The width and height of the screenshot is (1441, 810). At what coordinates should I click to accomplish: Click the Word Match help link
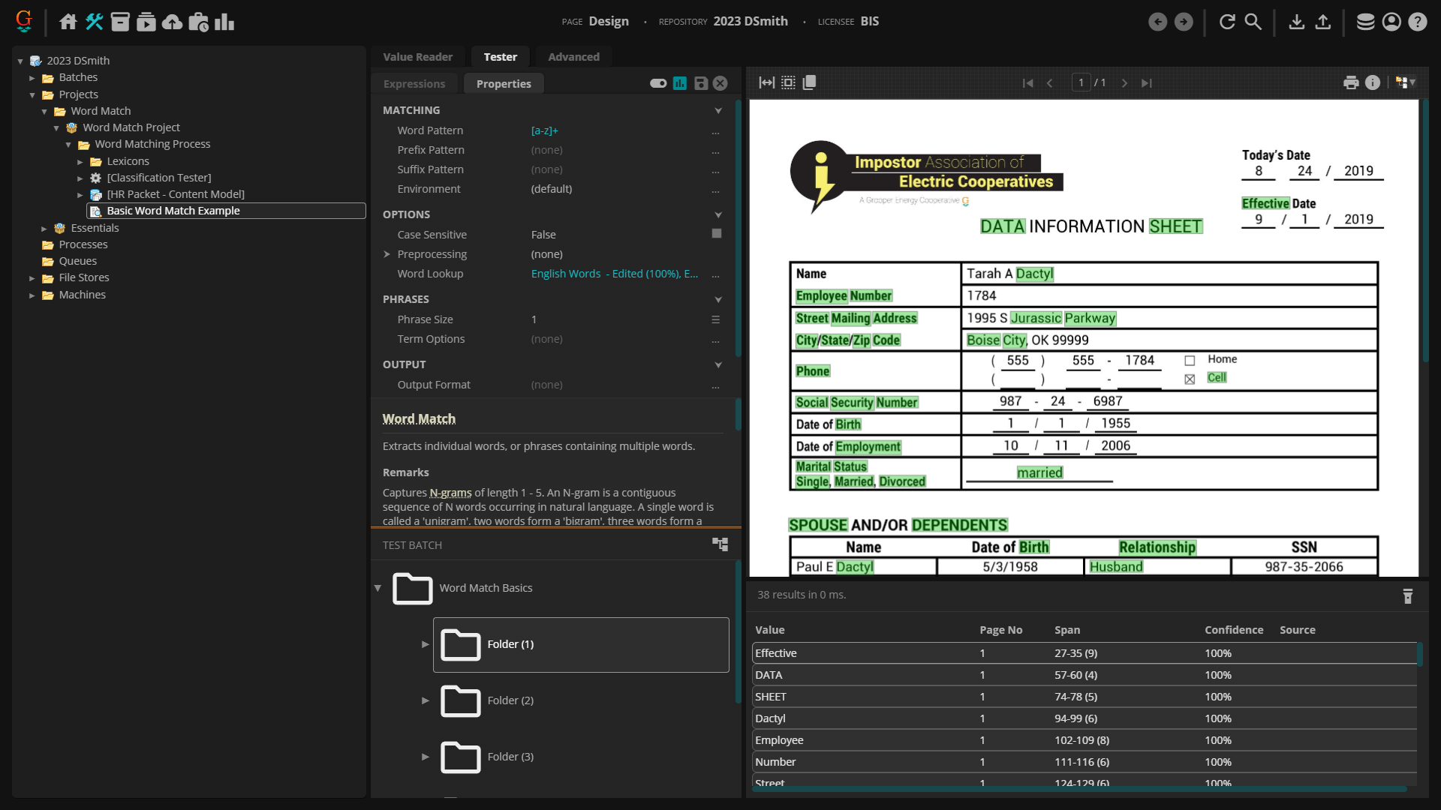419,418
